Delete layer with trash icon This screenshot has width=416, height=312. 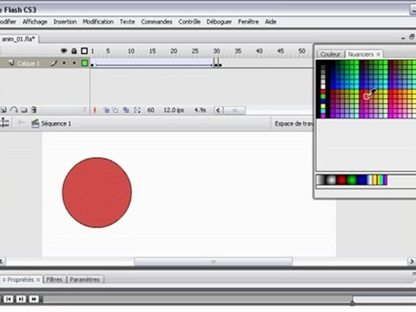[34, 110]
